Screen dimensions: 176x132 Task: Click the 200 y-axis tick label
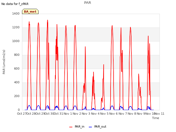17,96
